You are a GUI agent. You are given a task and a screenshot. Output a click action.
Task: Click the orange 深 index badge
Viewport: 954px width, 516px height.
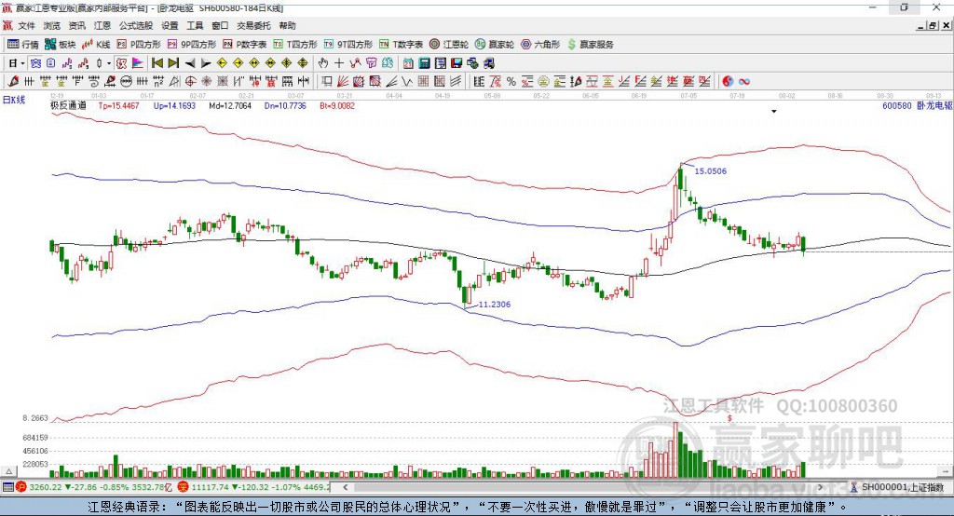point(184,487)
